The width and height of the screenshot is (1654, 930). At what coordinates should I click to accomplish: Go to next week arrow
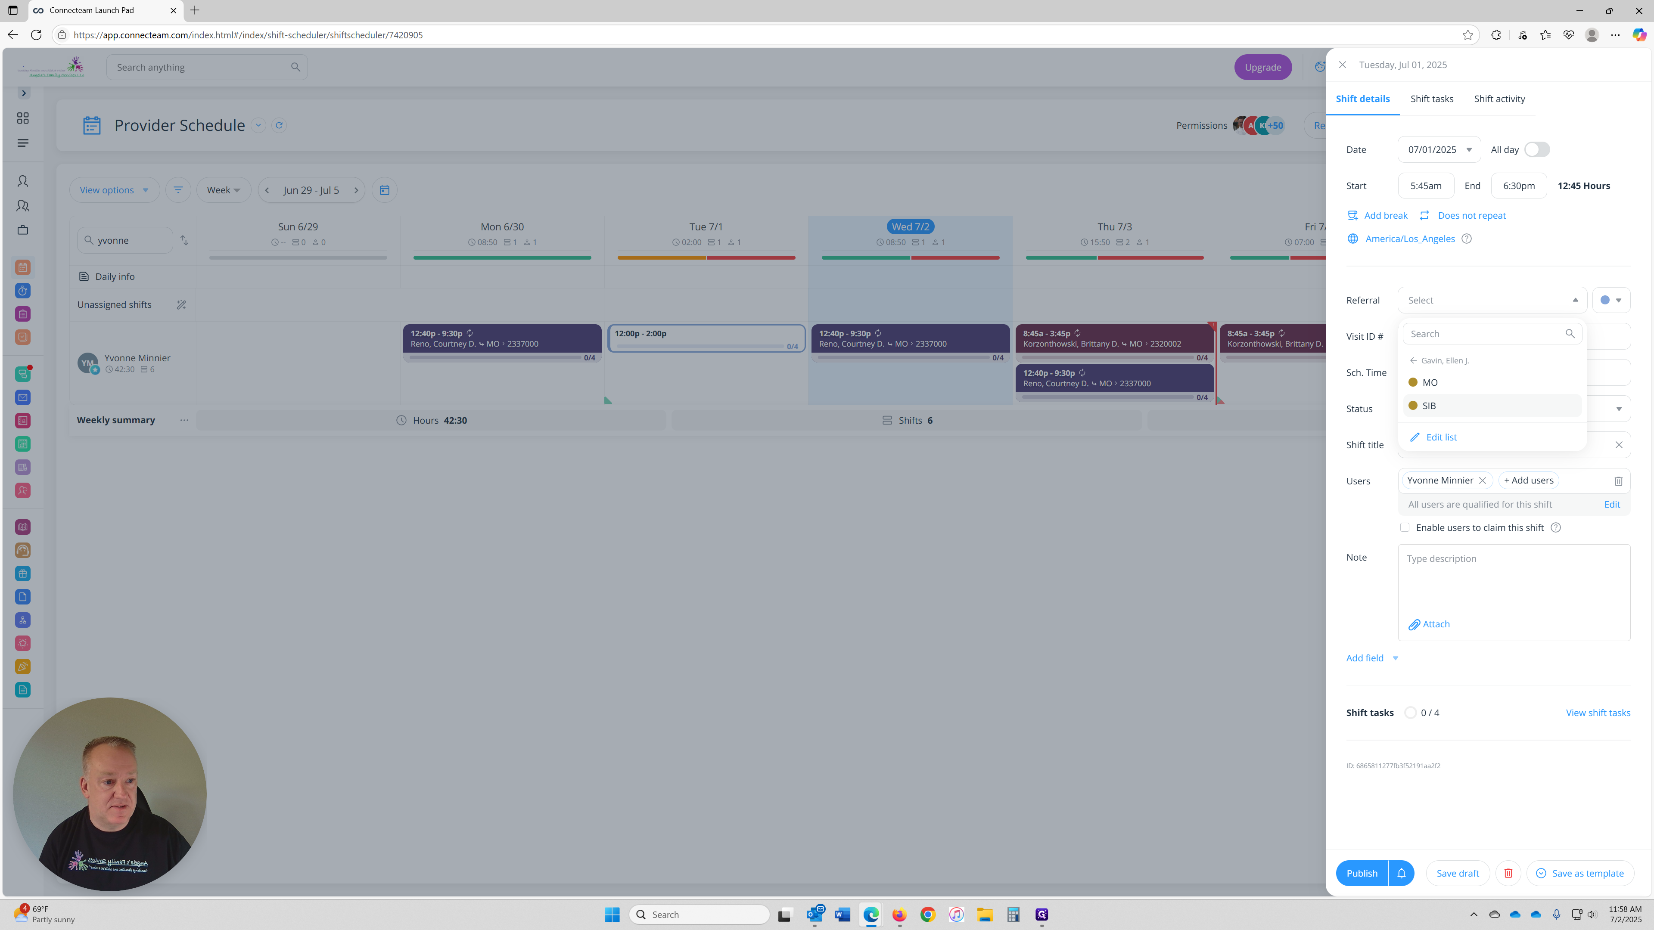click(x=356, y=190)
